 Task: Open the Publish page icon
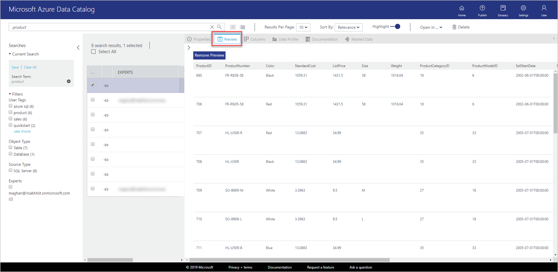click(x=482, y=11)
